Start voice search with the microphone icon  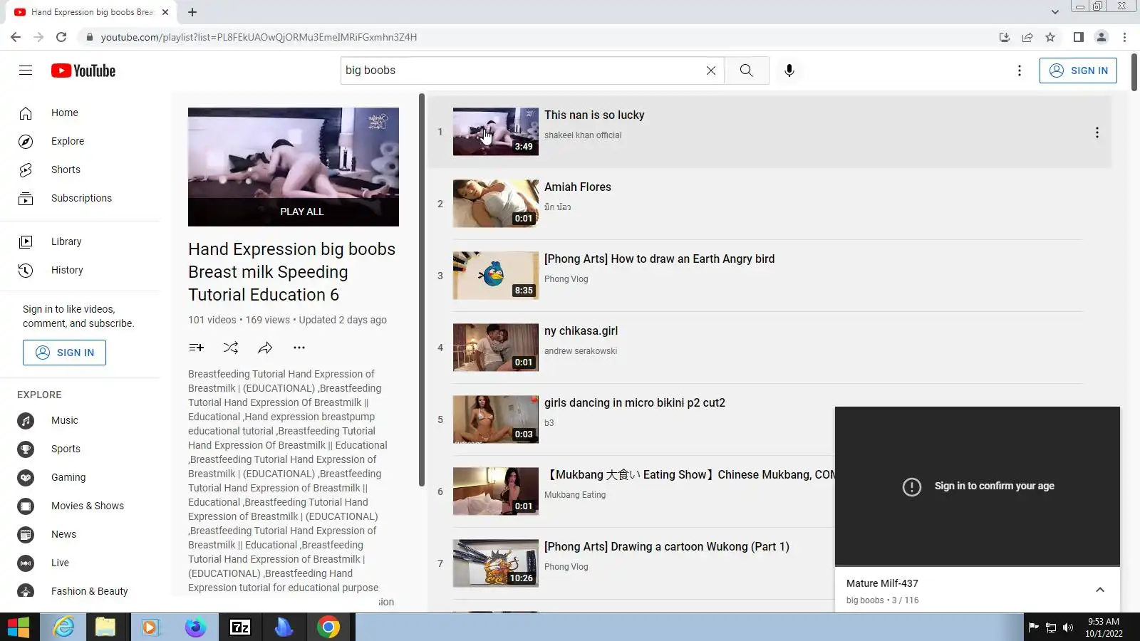(789, 71)
